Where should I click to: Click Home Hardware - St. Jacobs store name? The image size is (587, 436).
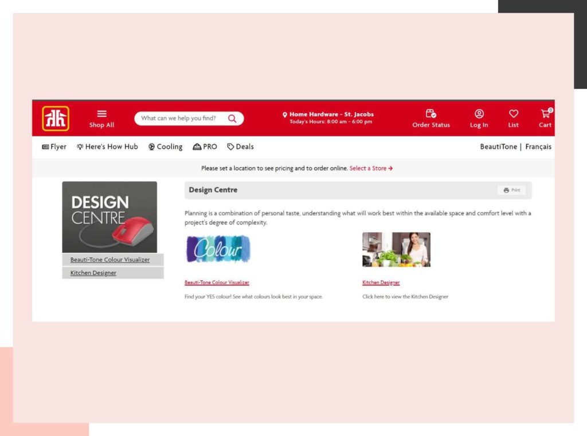tap(331, 114)
